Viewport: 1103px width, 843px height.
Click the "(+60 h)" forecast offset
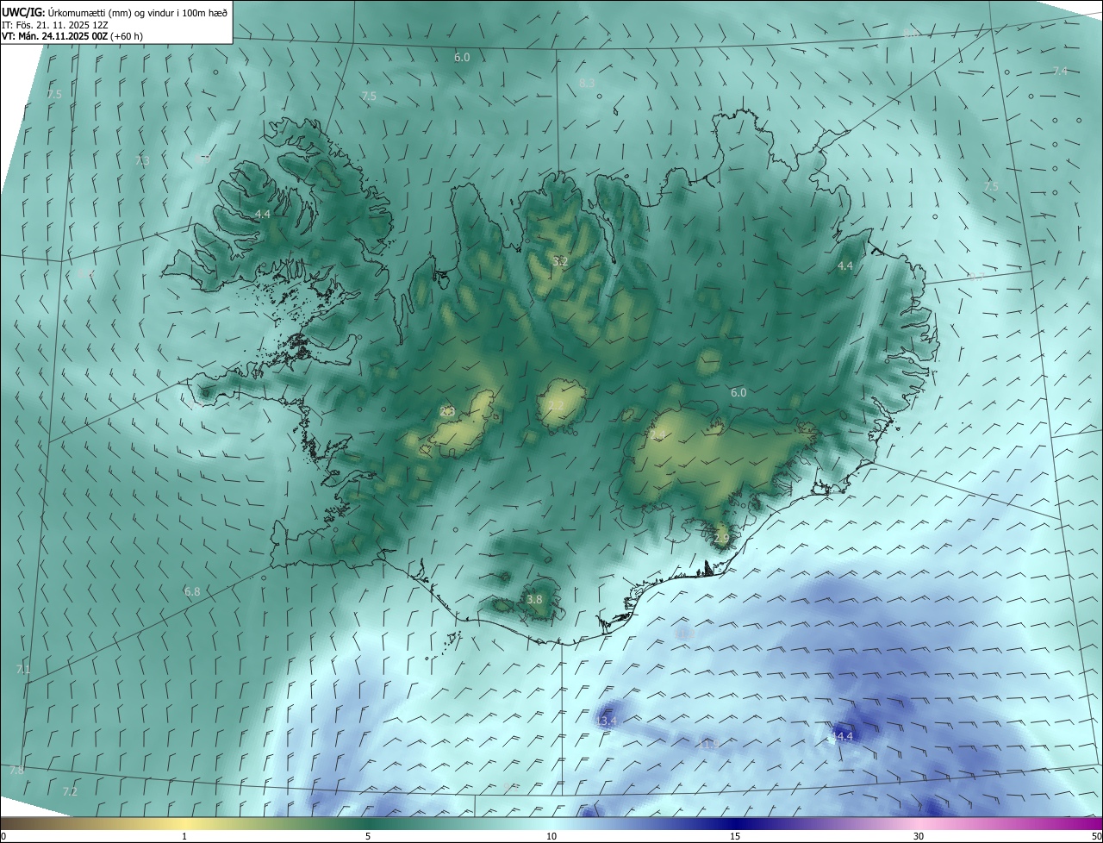pyautogui.click(x=126, y=36)
